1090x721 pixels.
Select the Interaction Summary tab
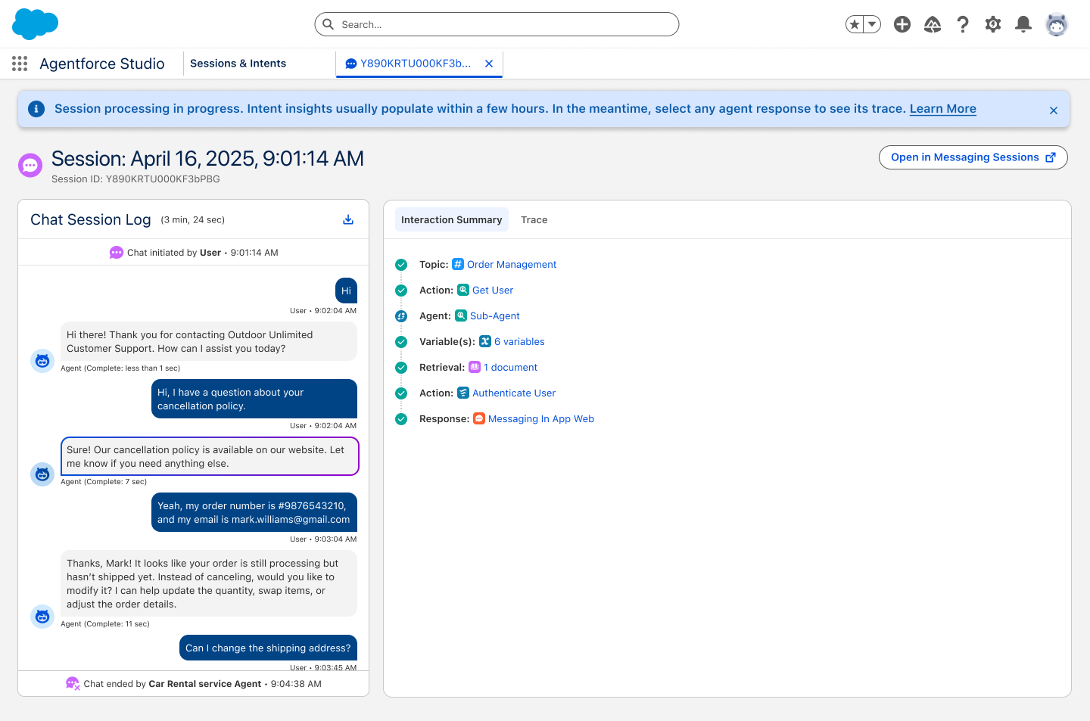pos(452,219)
